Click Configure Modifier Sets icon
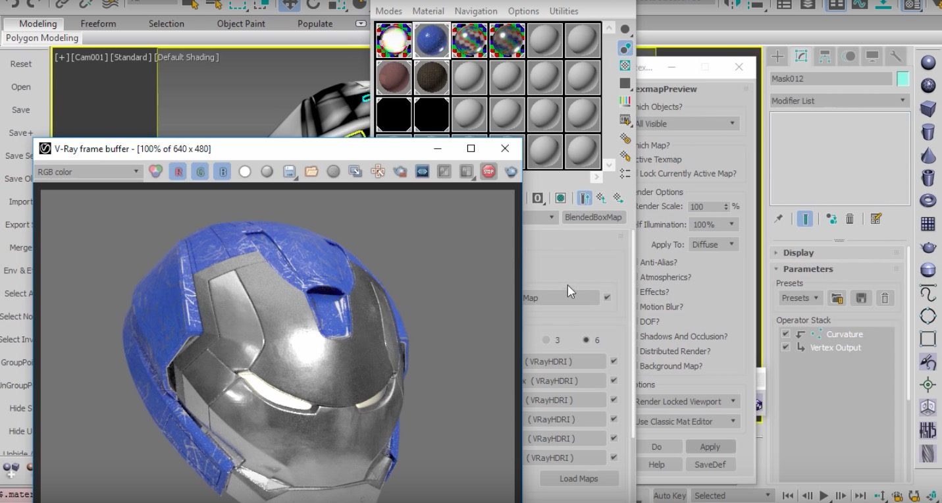 [876, 219]
